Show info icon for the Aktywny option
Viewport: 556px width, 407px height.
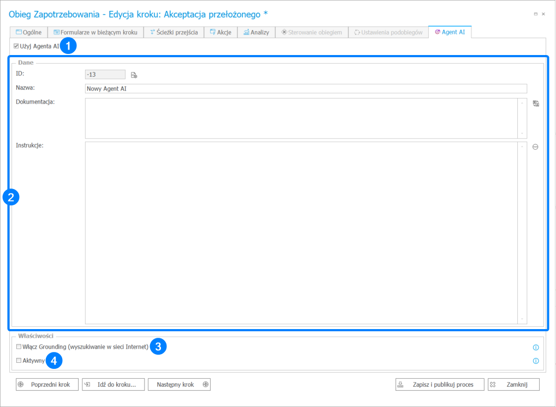coord(535,361)
